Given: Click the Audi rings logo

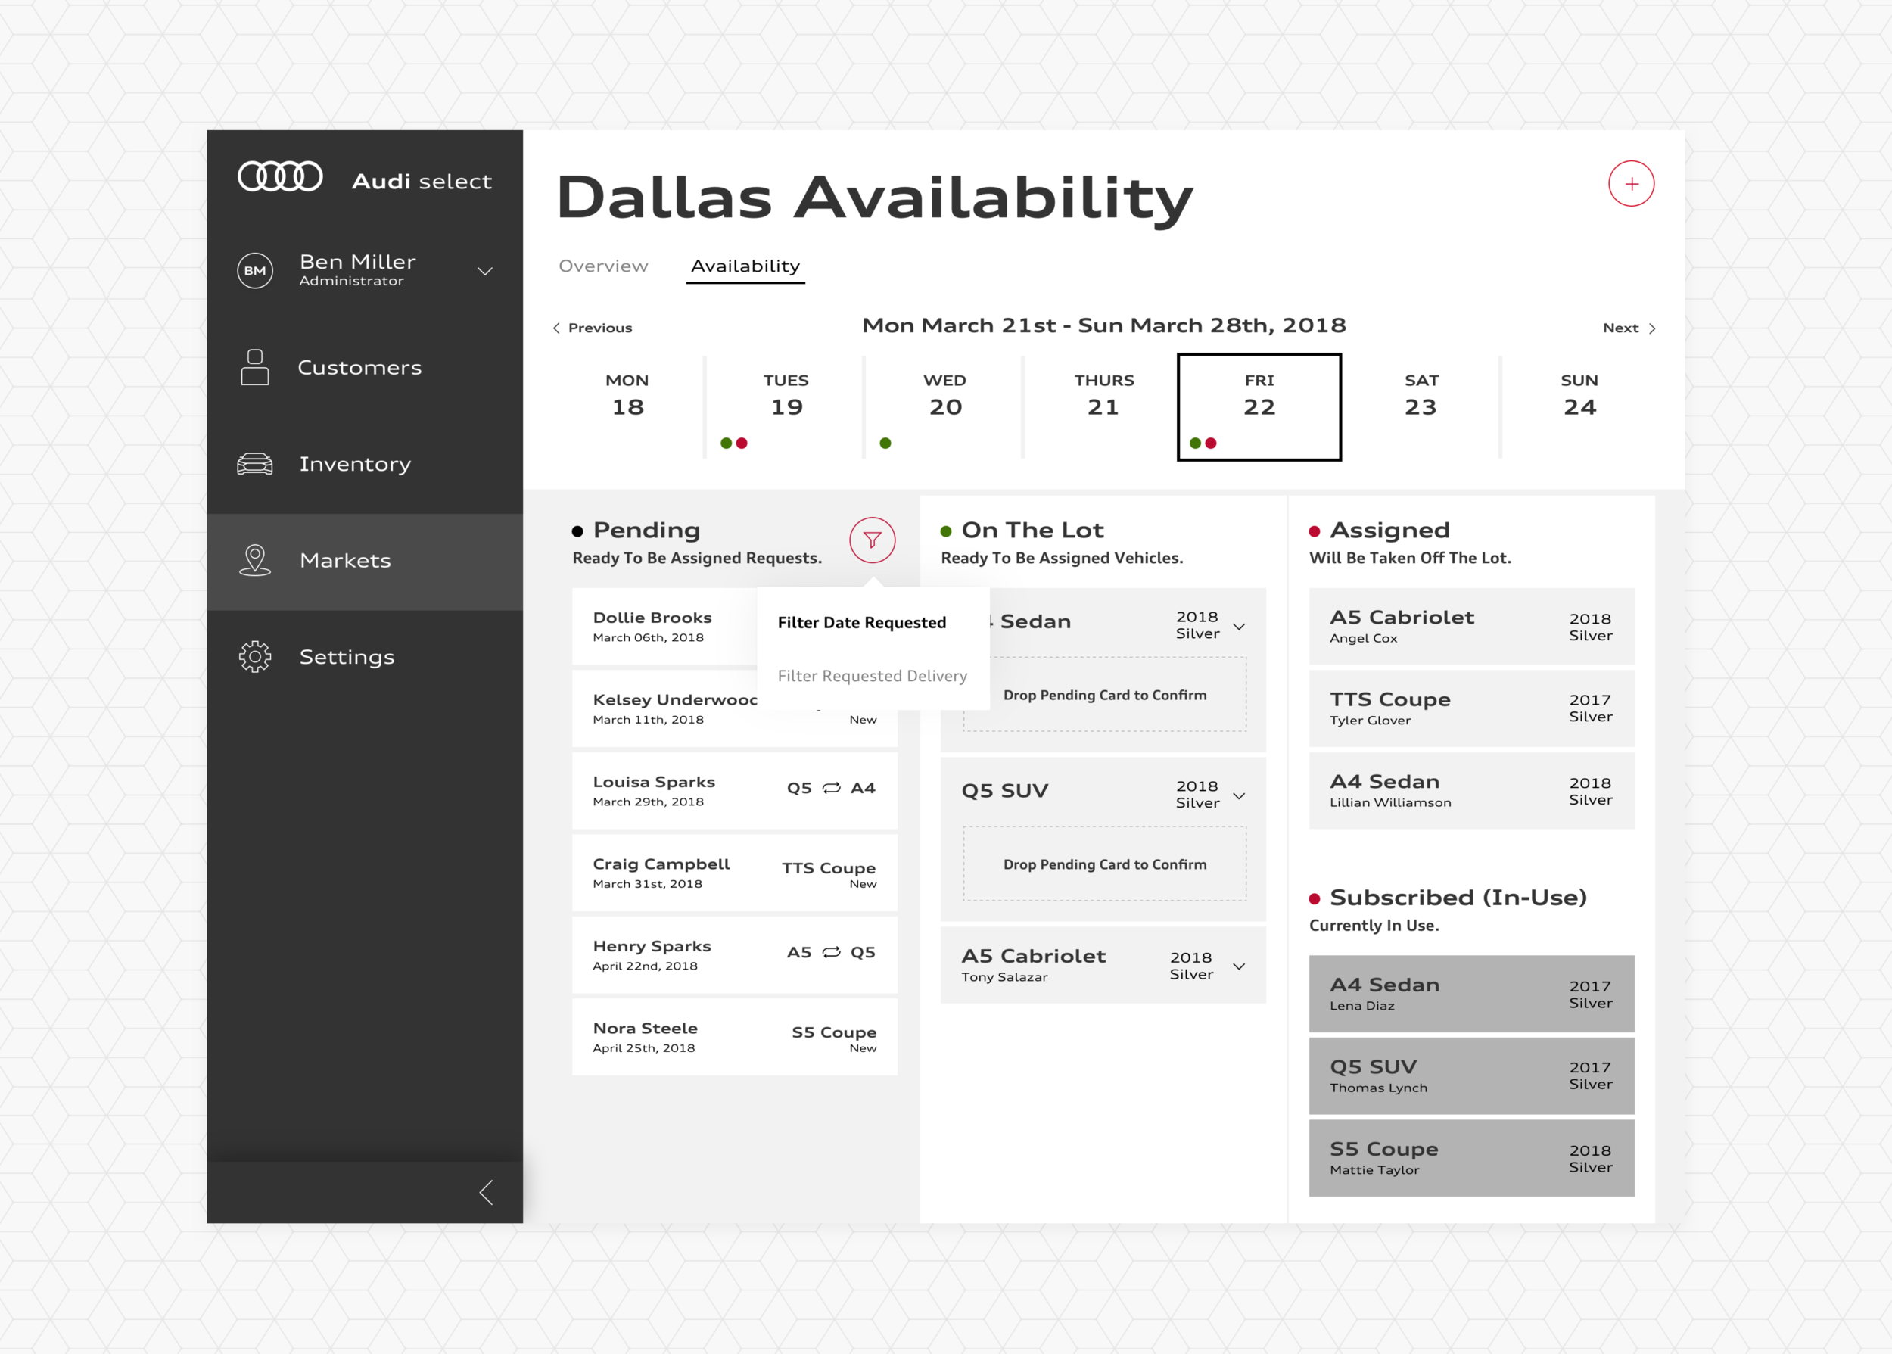Looking at the screenshot, I should coord(280,176).
